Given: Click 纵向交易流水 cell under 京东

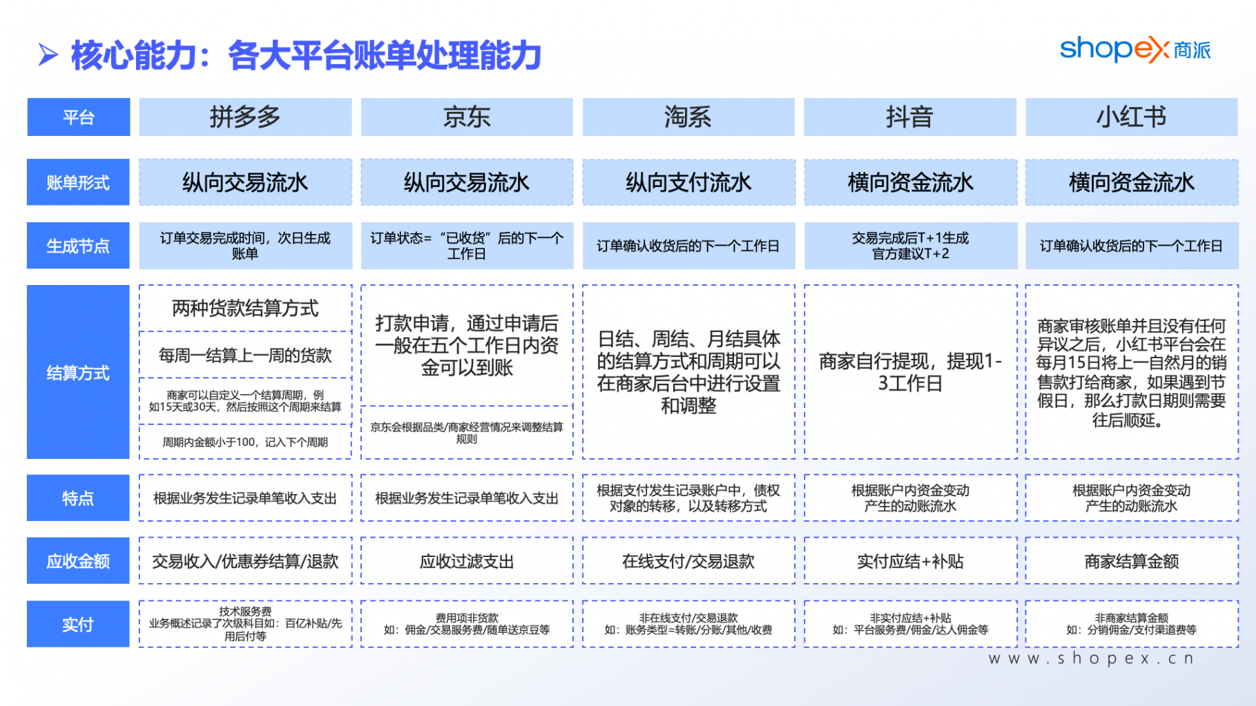Looking at the screenshot, I should point(467,182).
